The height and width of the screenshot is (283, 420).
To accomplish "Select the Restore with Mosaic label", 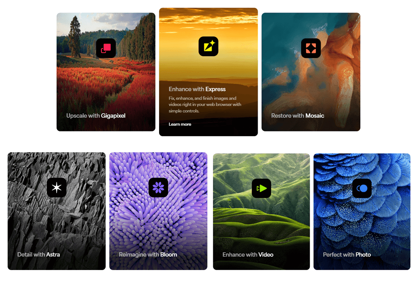I will 298,116.
